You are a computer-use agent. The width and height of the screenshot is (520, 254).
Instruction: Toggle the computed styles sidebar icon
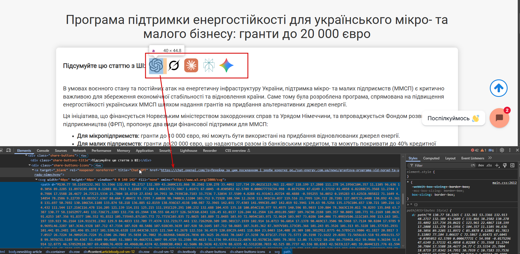pyautogui.click(x=512, y=165)
